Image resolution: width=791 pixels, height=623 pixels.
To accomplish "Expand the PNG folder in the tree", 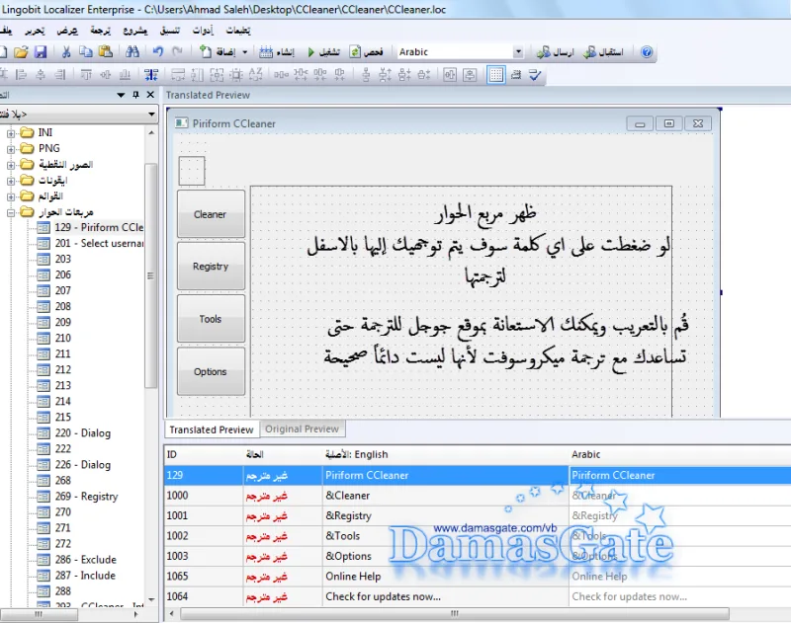I will (x=11, y=149).
